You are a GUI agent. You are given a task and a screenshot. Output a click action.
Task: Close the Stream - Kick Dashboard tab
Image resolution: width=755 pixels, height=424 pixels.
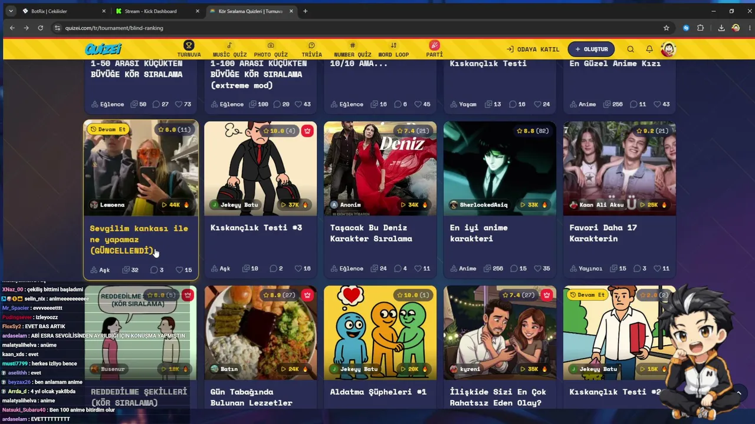198,11
